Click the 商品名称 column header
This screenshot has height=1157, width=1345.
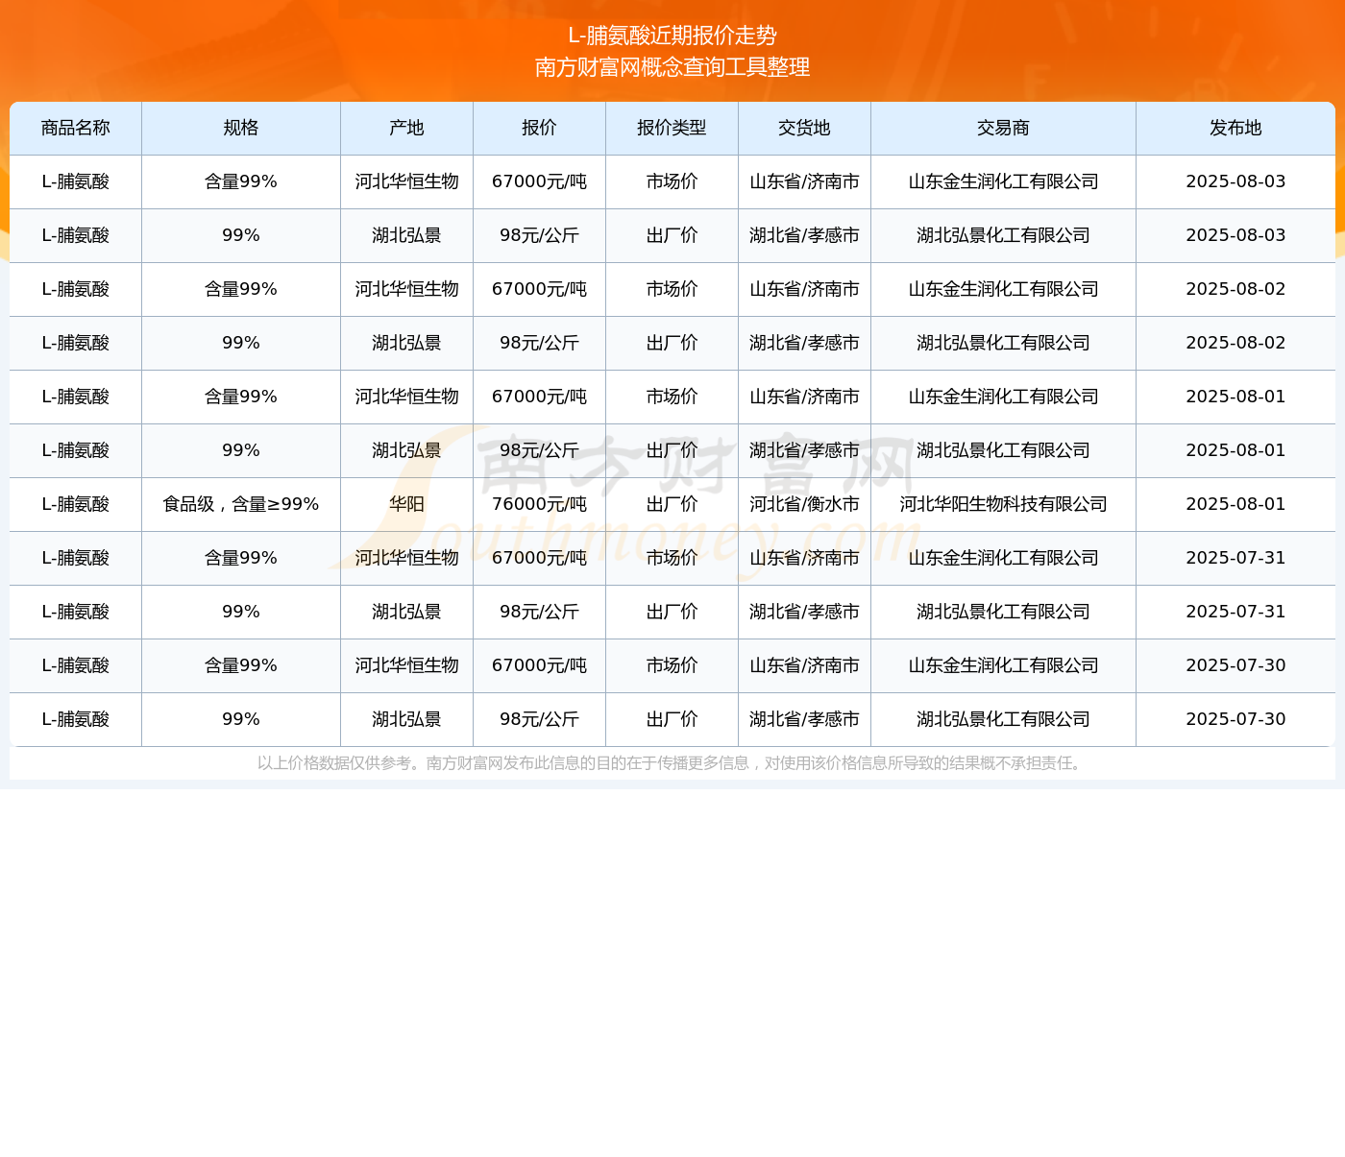pyautogui.click(x=76, y=128)
